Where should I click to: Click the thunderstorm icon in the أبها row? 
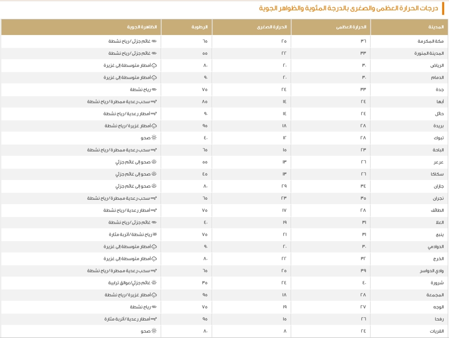pos(154,101)
